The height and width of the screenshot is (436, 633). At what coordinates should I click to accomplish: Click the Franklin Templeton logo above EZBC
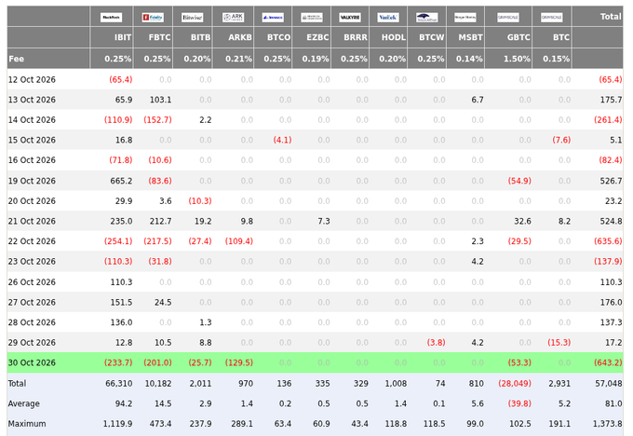tap(312, 18)
